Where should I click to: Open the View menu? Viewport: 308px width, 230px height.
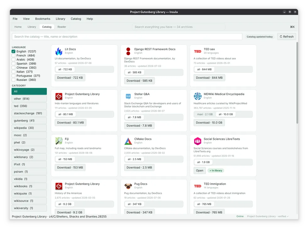coord(26,19)
